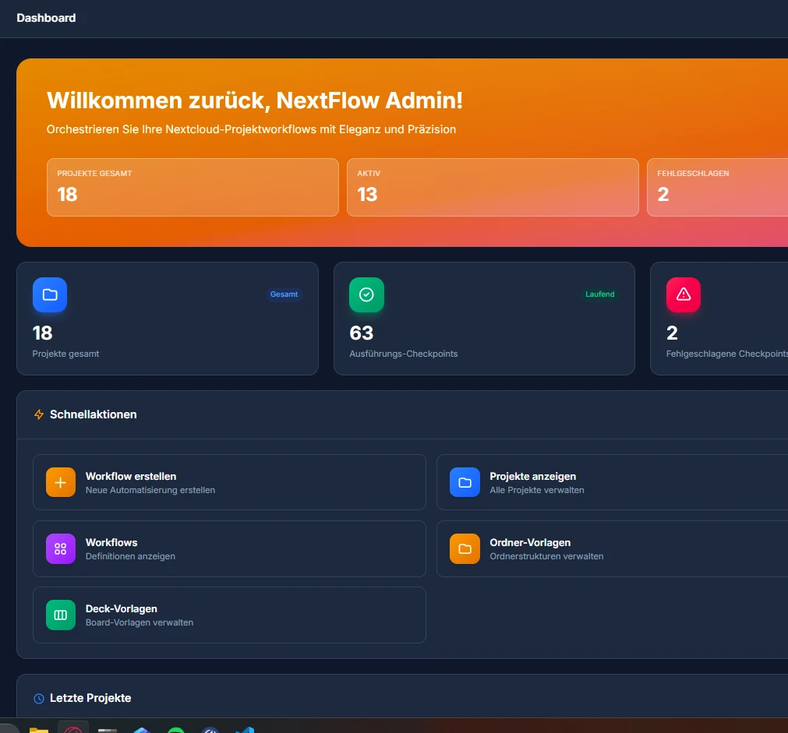Viewport: 788px width, 733px height.
Task: Open the yellow folder icon in the taskbar
Action: point(38,729)
